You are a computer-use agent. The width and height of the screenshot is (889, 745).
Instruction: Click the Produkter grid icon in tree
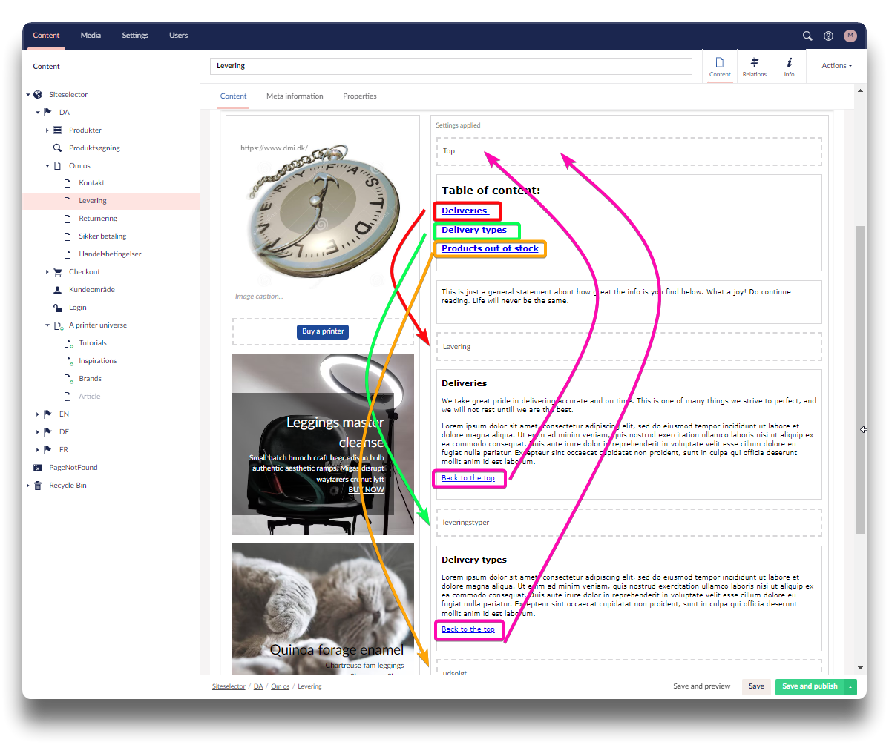click(58, 130)
